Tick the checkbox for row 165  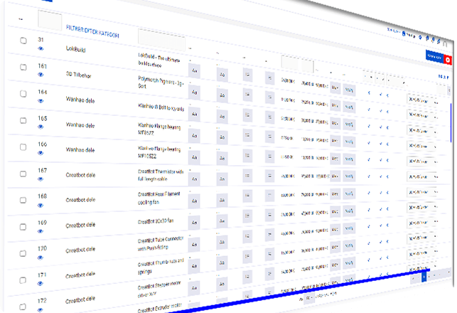point(23,119)
